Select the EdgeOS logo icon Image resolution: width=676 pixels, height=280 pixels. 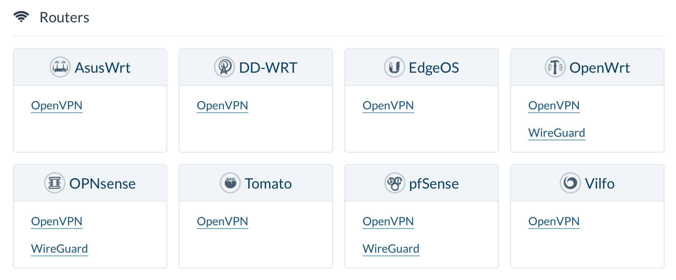[394, 67]
